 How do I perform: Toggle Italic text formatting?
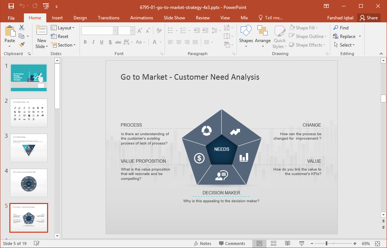click(93, 42)
